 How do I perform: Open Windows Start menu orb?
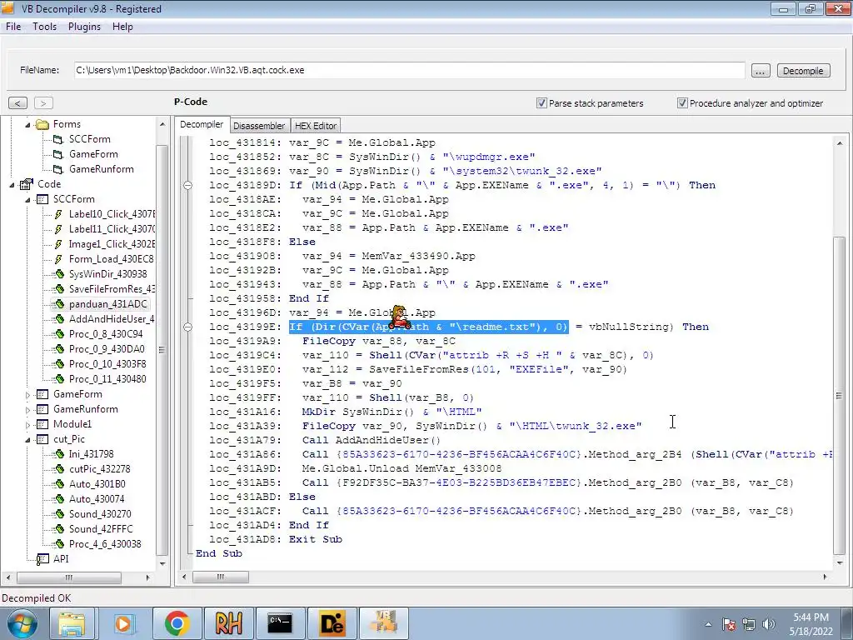[22, 623]
